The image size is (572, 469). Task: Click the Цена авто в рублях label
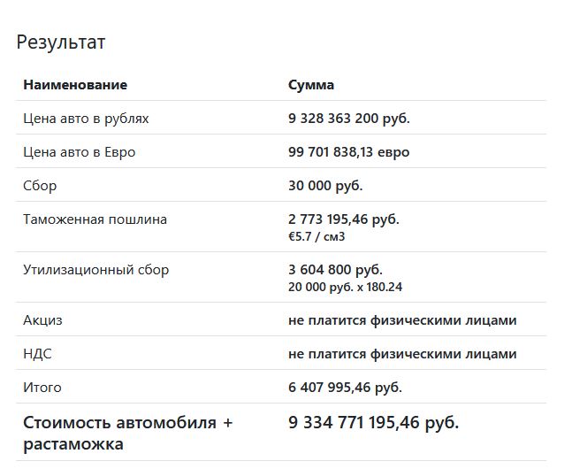[x=86, y=119]
